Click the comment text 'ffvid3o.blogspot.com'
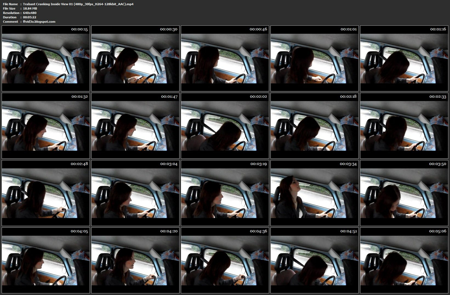The width and height of the screenshot is (450, 295). click(x=39, y=22)
